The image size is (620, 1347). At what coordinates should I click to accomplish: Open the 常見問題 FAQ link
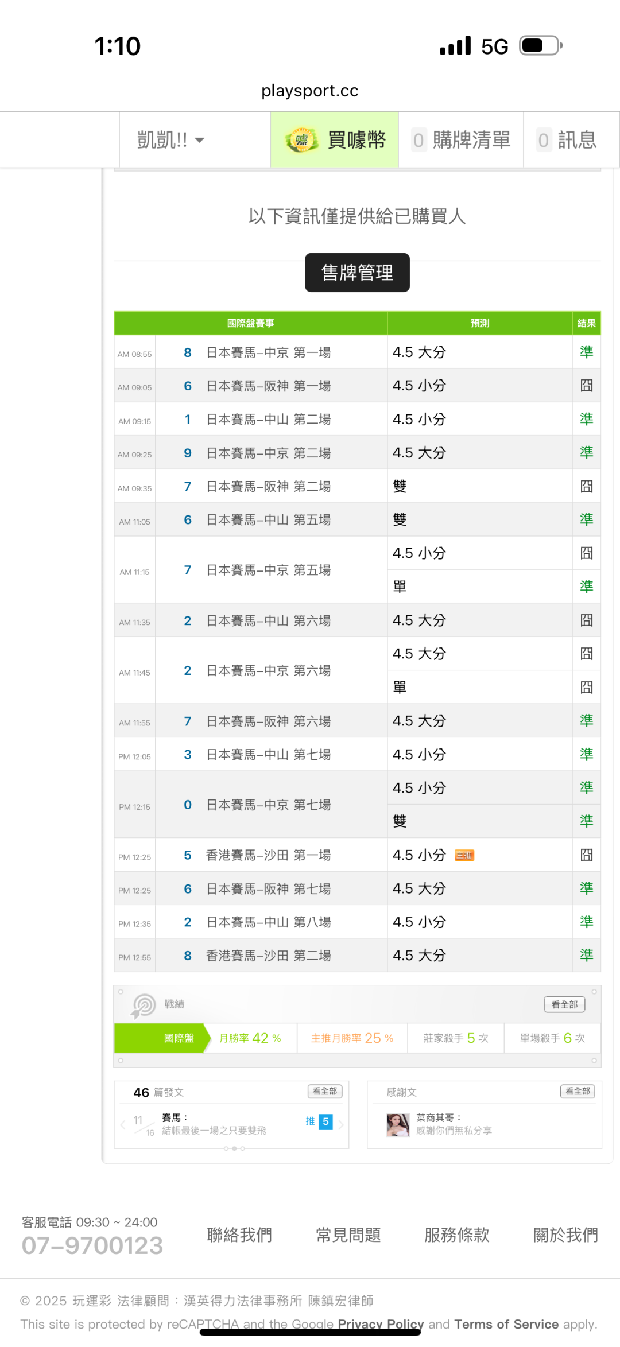348,1235
